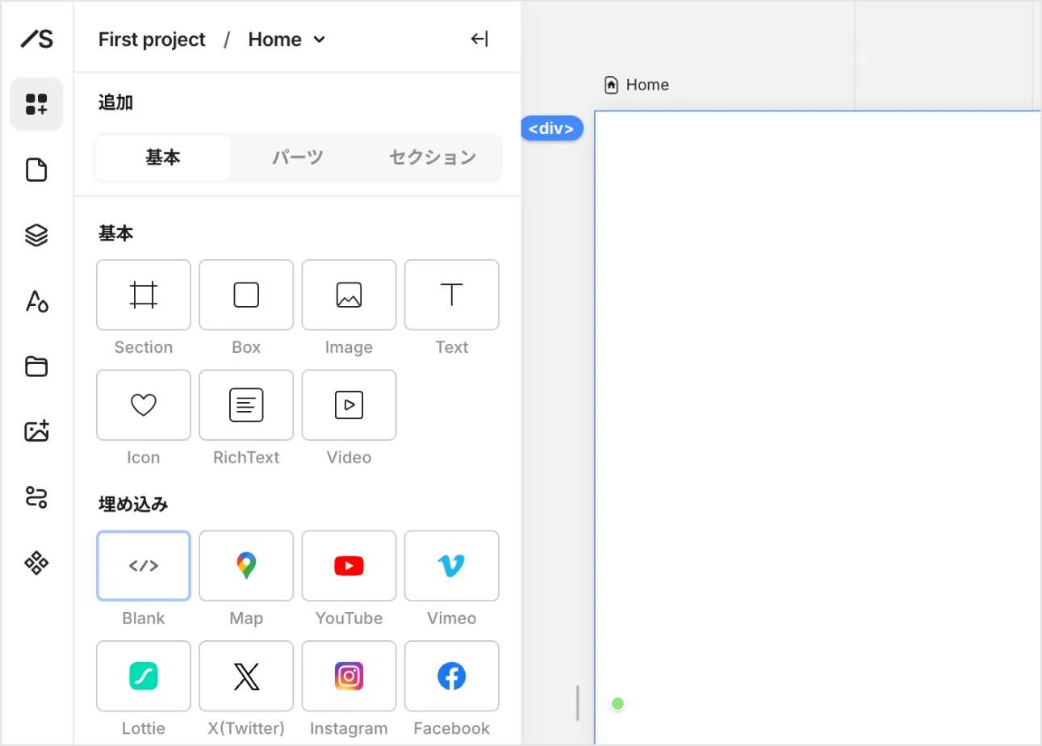Go to First project breadcrumb
This screenshot has height=746, width=1042.
pyautogui.click(x=152, y=39)
